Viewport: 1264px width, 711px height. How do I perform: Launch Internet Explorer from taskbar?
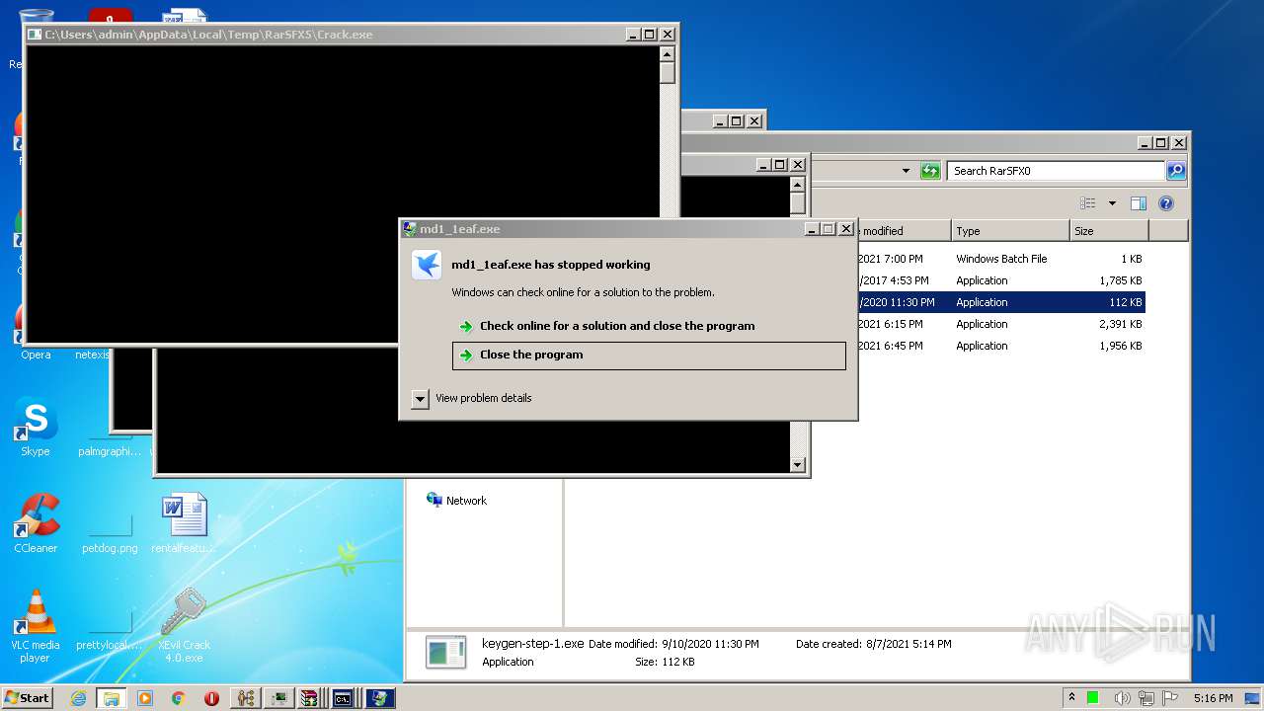tap(78, 698)
